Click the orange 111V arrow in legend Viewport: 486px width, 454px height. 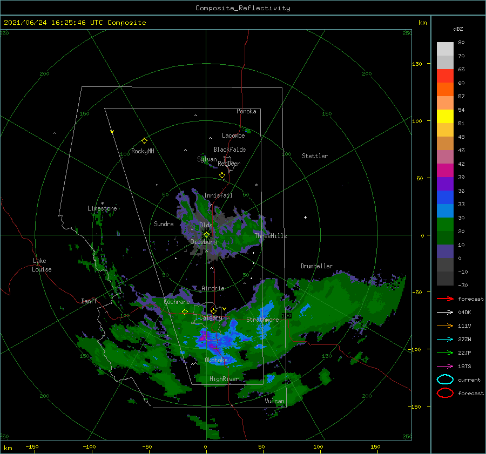tap(445, 326)
